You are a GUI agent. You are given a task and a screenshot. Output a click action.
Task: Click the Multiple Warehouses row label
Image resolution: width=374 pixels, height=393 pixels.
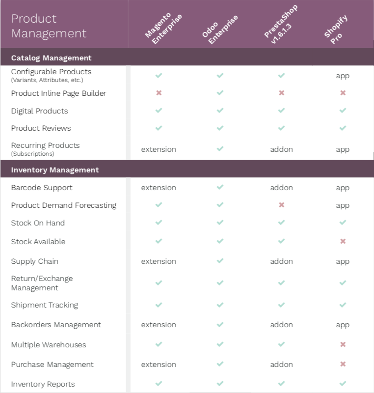49,345
